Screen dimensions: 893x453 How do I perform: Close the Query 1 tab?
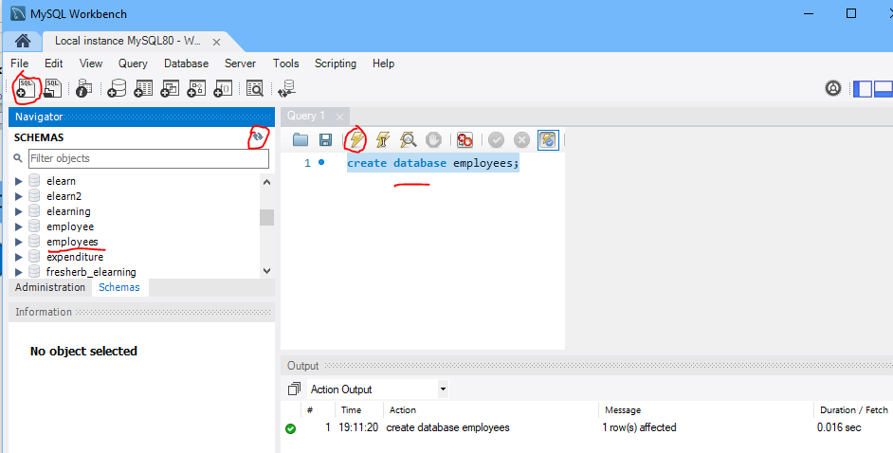pyautogui.click(x=339, y=117)
